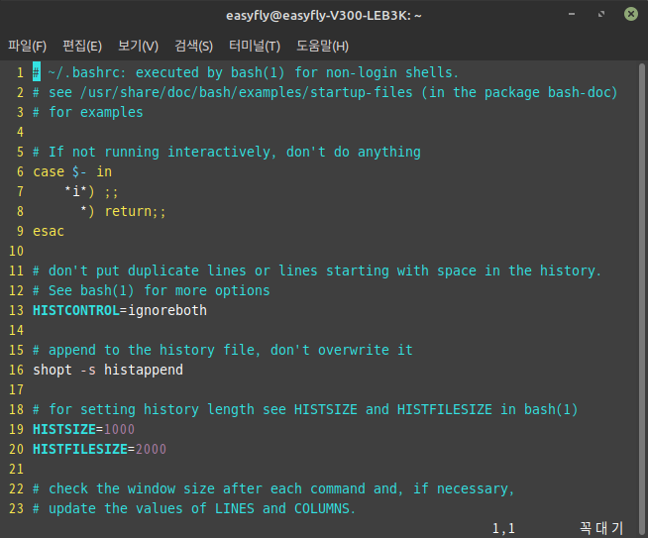This screenshot has width=648, height=538.
Task: Click 'HISTSIZE' variable on line 19
Action: click(64, 429)
